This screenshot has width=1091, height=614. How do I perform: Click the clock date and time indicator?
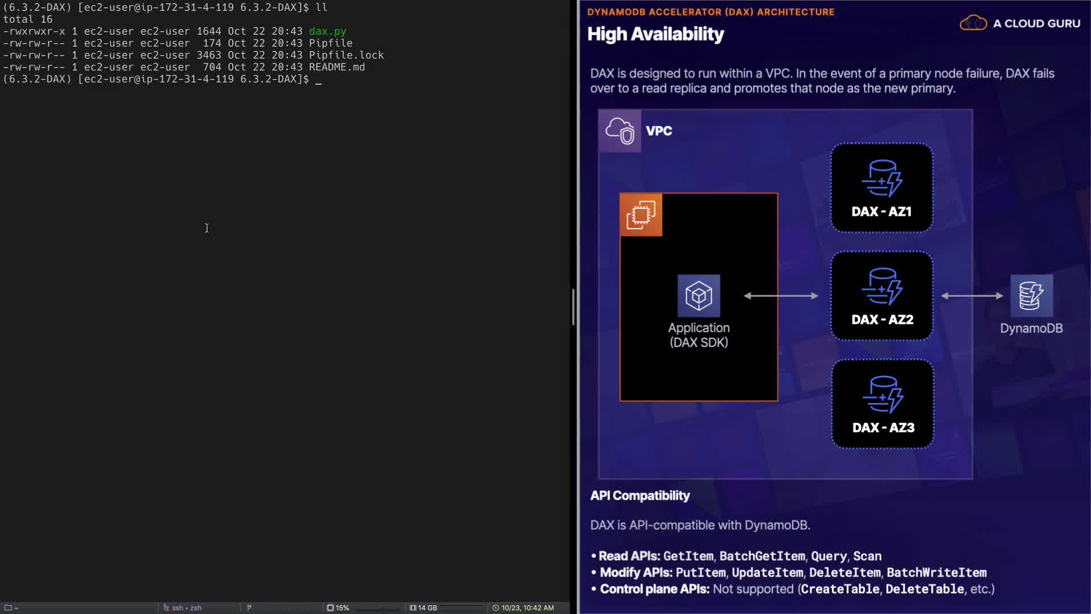click(x=523, y=608)
